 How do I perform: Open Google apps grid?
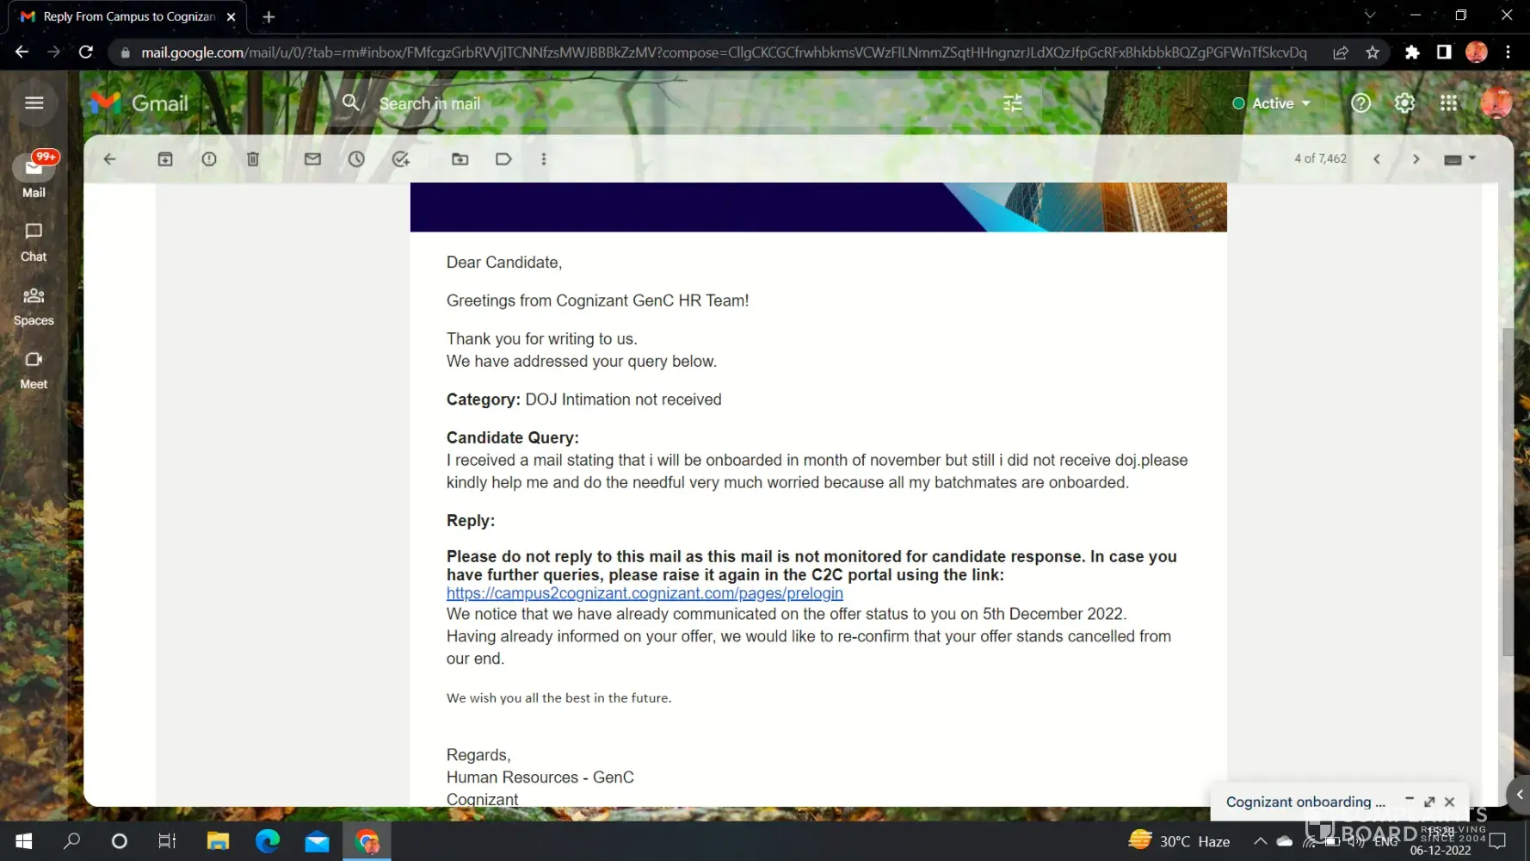click(1449, 103)
